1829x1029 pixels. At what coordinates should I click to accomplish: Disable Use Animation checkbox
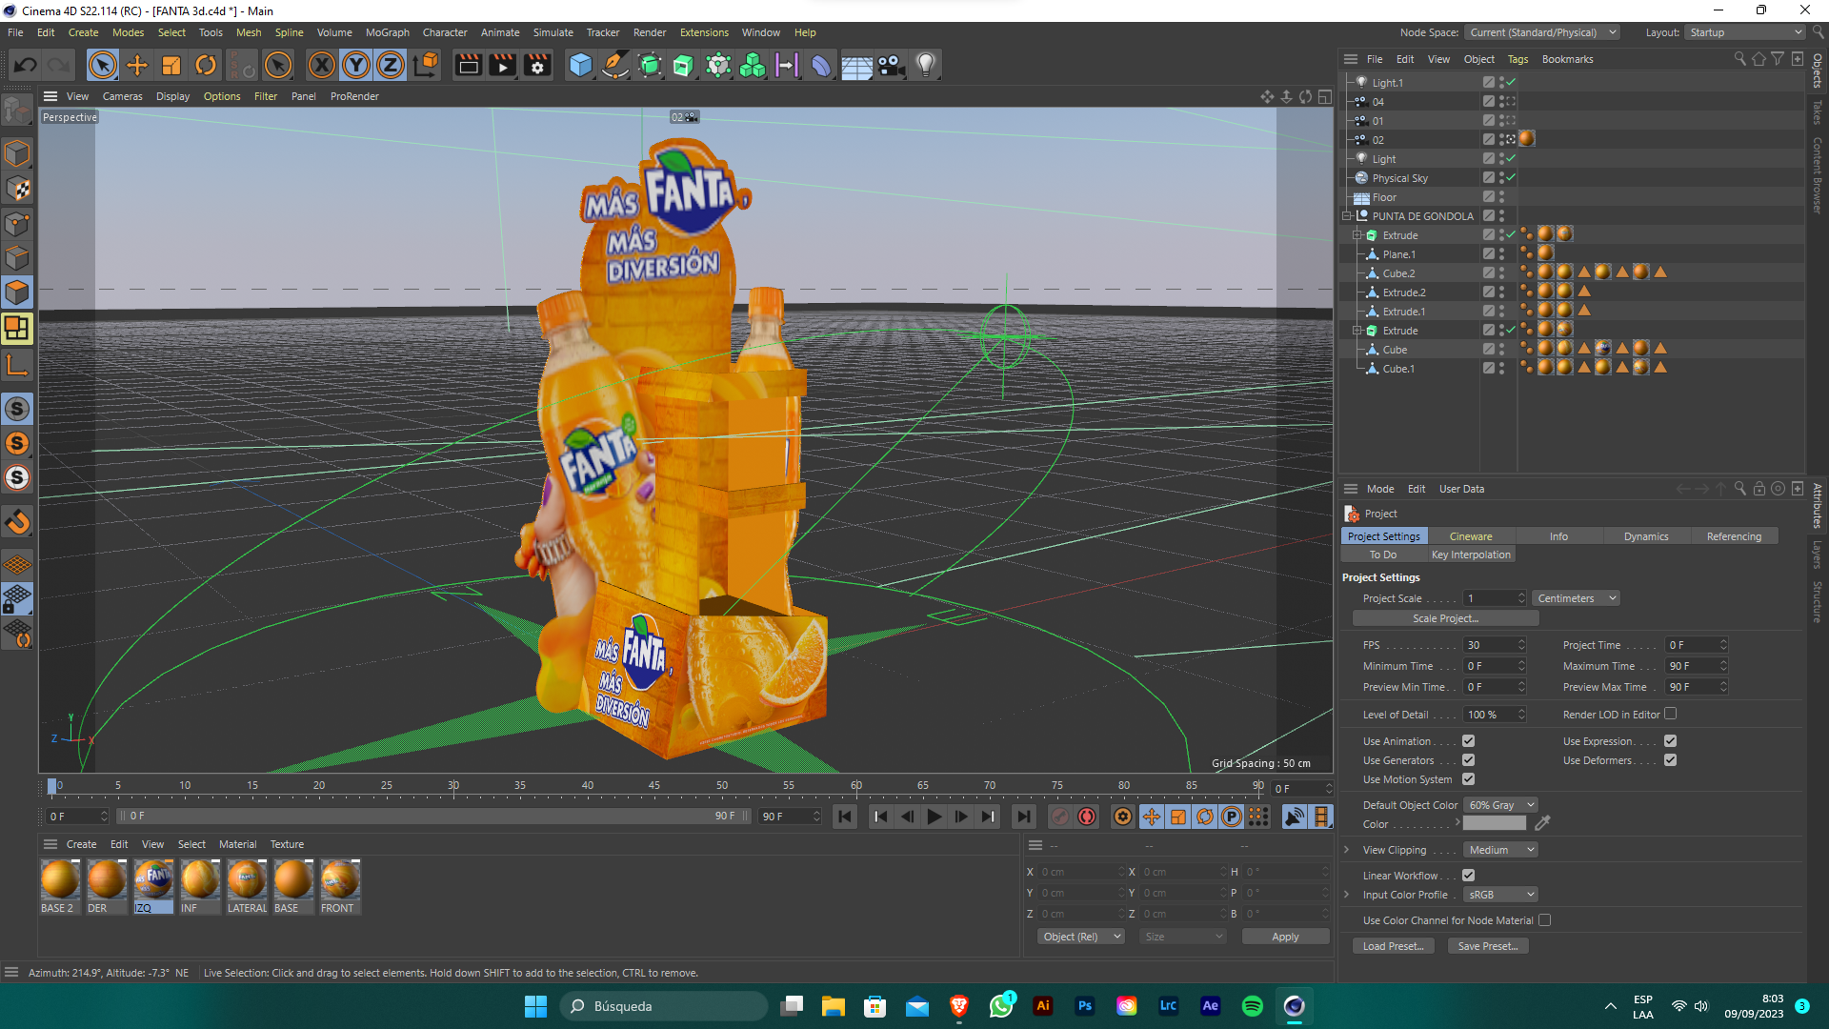(x=1468, y=741)
